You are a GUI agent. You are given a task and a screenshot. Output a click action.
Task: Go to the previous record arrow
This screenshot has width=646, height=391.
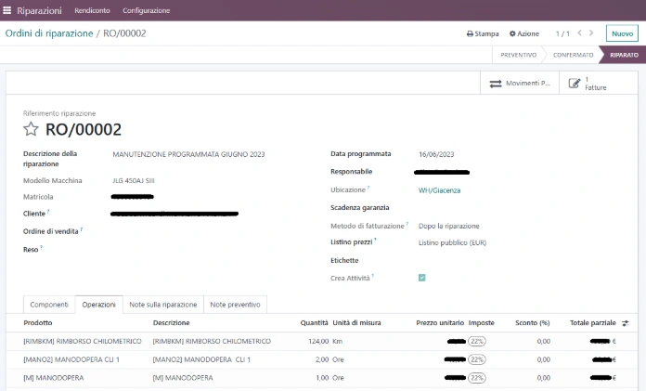(x=579, y=33)
